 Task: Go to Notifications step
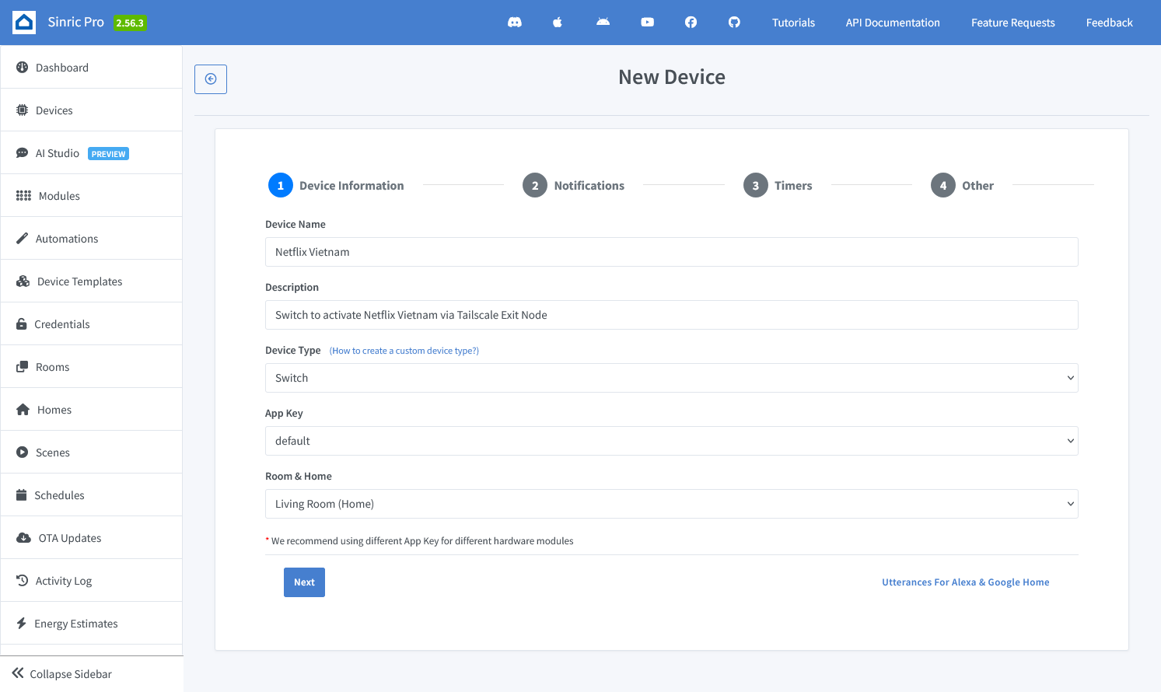click(574, 185)
